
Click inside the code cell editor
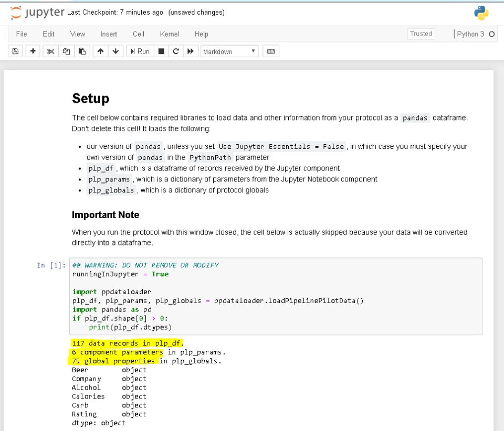point(276,296)
